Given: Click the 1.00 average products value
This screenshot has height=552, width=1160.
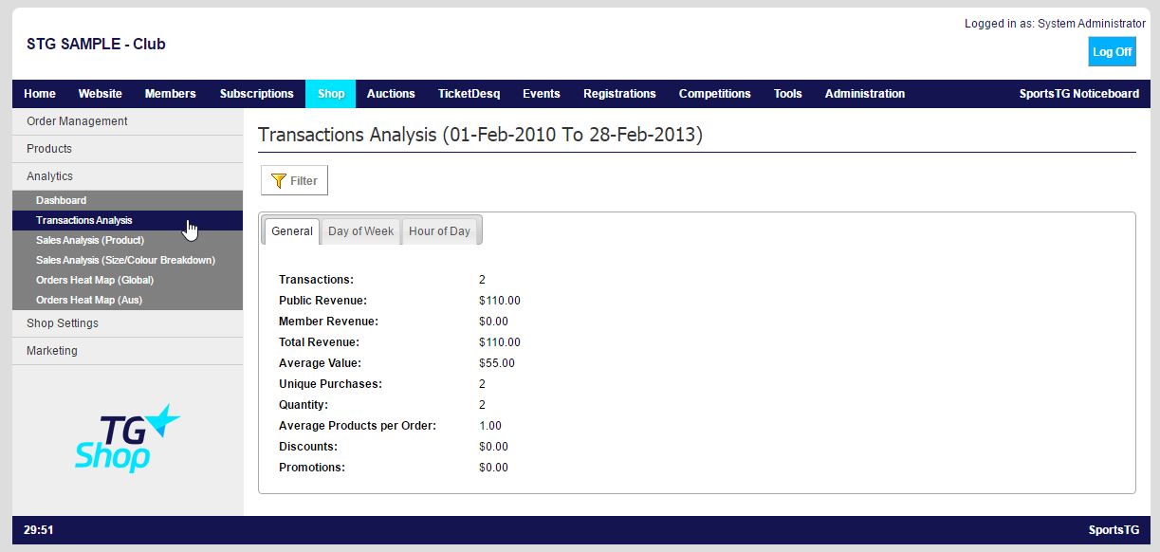Looking at the screenshot, I should pos(490,426).
